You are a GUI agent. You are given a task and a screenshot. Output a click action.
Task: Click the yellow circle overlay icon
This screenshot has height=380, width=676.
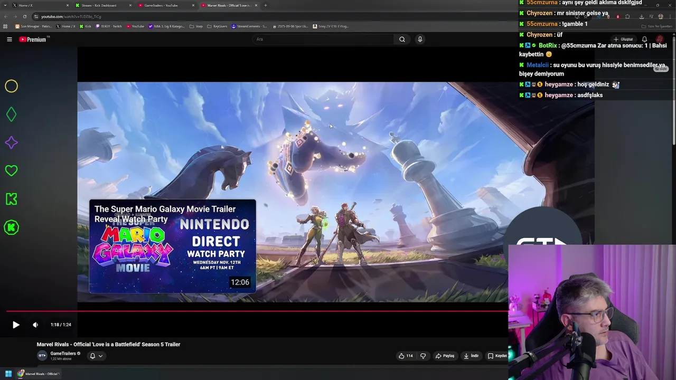[x=11, y=86]
